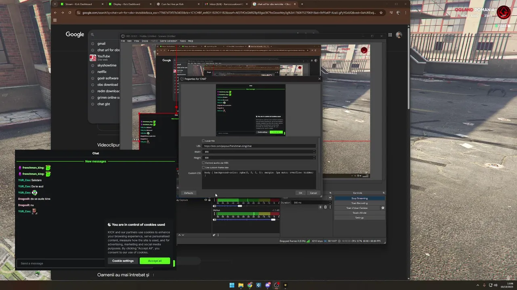517x290 pixels.
Task: Click the Defaults button in the Properties dialog
Action: [x=189, y=193]
